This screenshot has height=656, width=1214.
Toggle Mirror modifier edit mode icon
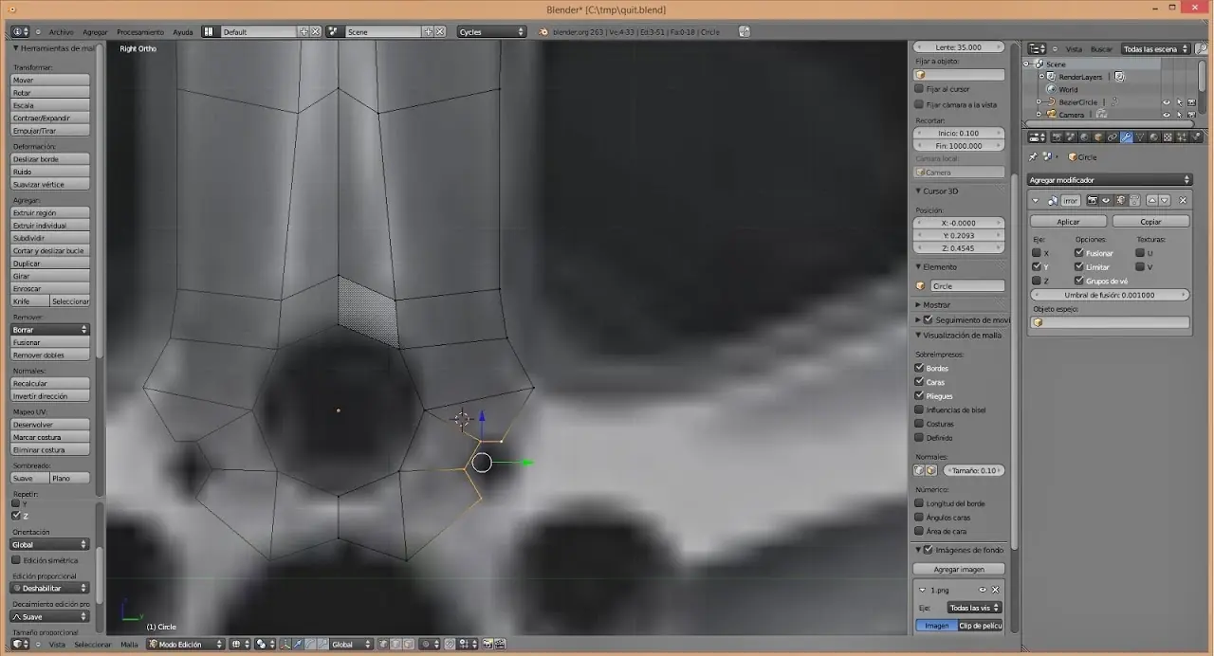1120,200
